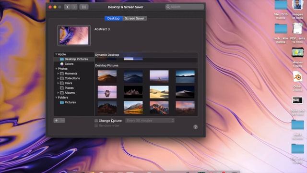This screenshot has width=307, height=173.
Task: Select the tech...kho folder on the desktop
Action: coord(281,33)
